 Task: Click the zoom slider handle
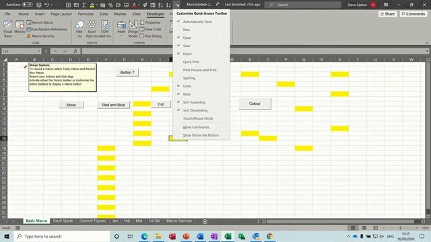pyautogui.click(x=400, y=228)
